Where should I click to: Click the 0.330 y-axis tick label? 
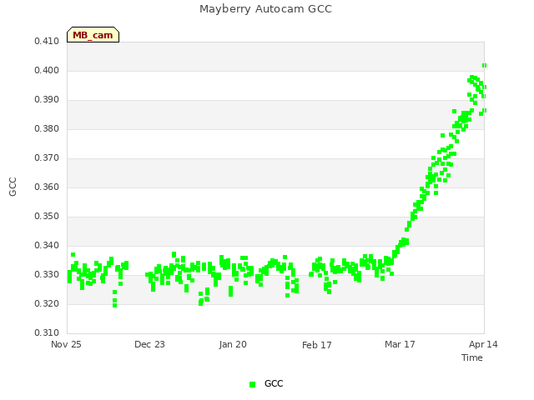[47, 274]
